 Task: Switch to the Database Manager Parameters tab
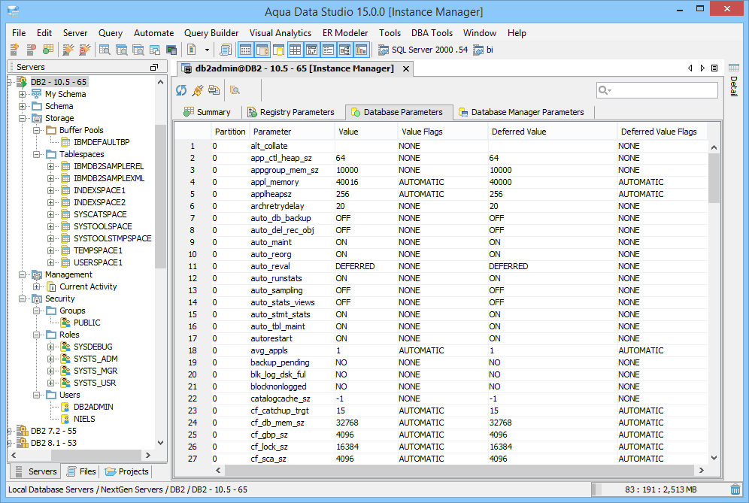521,112
